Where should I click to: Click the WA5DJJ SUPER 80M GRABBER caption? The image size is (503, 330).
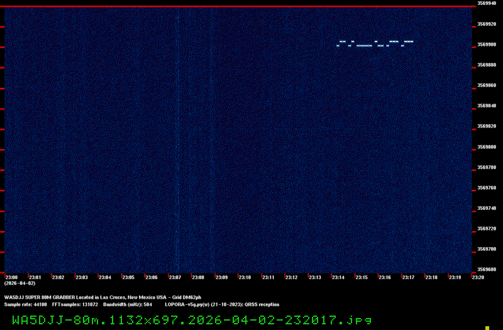point(102,297)
